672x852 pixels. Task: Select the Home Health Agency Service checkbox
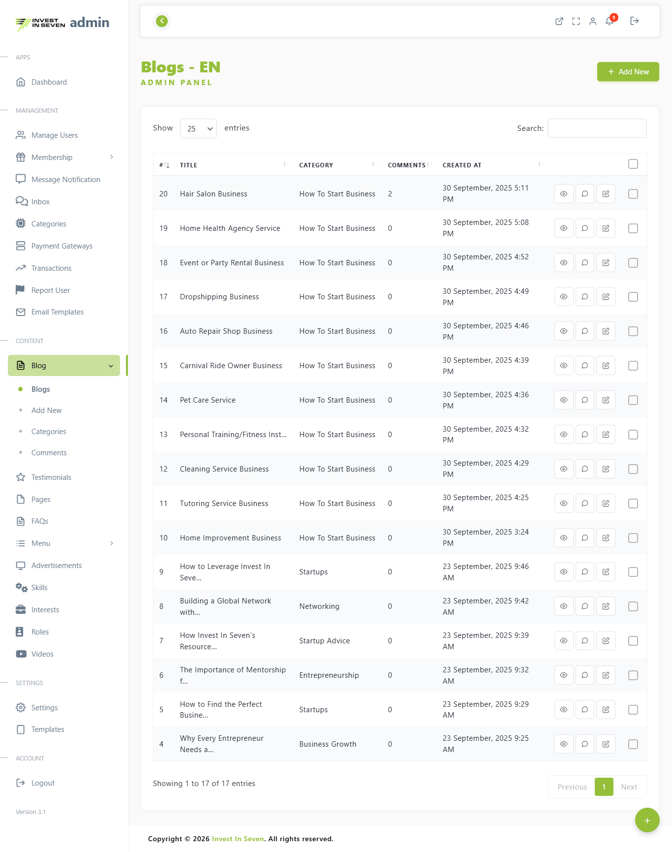point(633,228)
